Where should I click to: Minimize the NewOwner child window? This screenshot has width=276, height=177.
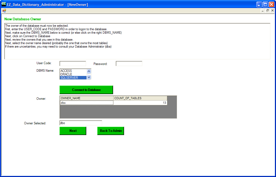pos(263,11)
